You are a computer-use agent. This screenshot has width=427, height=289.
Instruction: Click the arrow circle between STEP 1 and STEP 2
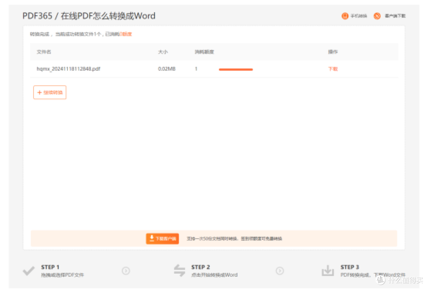pyautogui.click(x=126, y=271)
